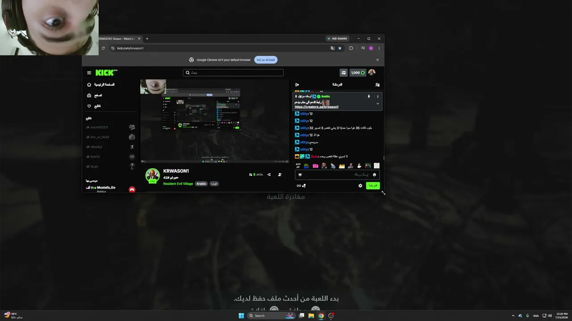Open the creators.sa/krwason1 link

tap(316, 107)
